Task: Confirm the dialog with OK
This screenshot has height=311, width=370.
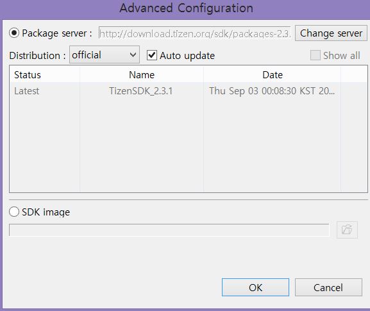Action: pyautogui.click(x=255, y=287)
